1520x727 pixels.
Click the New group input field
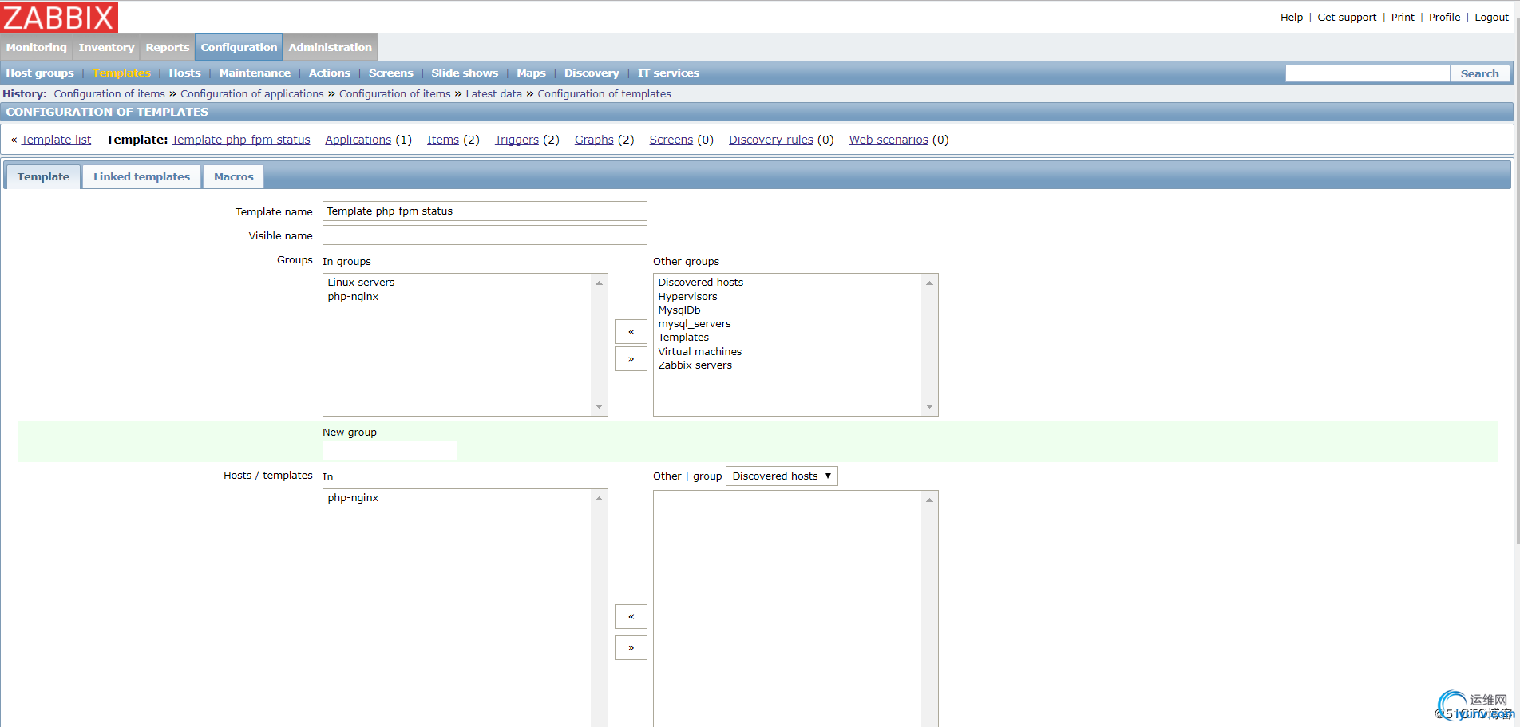[390, 451]
